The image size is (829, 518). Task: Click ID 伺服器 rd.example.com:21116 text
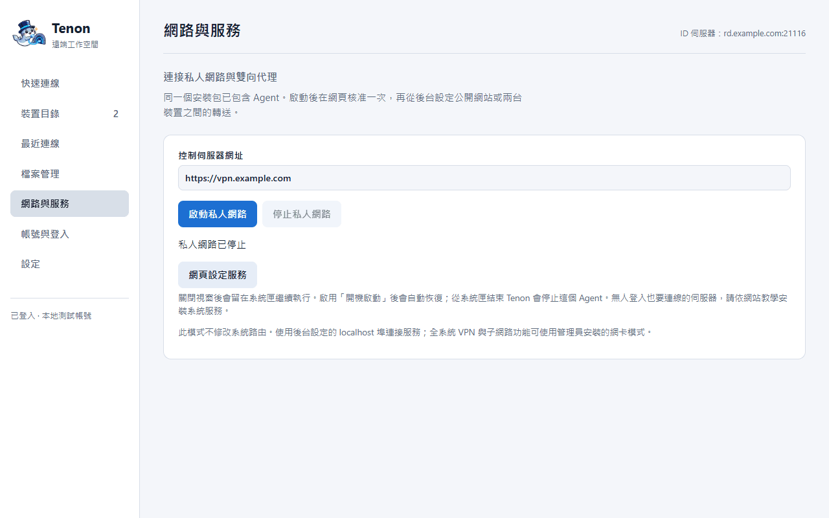pyautogui.click(x=743, y=33)
